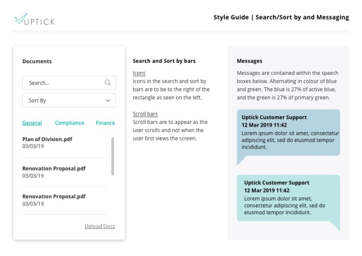Open Plan of Division.pdf document
This screenshot has width=362, height=256.
click(x=47, y=139)
